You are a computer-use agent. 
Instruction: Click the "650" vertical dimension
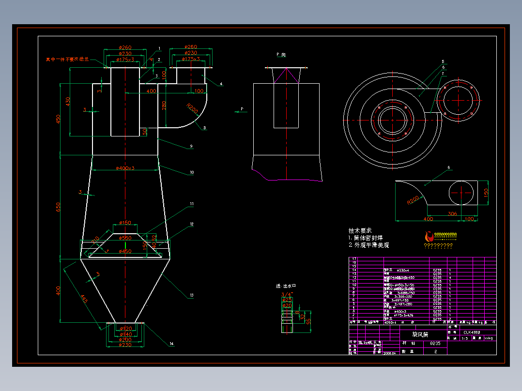tap(58, 207)
